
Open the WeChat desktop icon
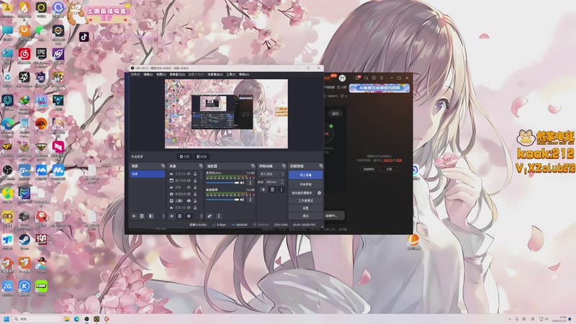click(x=41, y=31)
